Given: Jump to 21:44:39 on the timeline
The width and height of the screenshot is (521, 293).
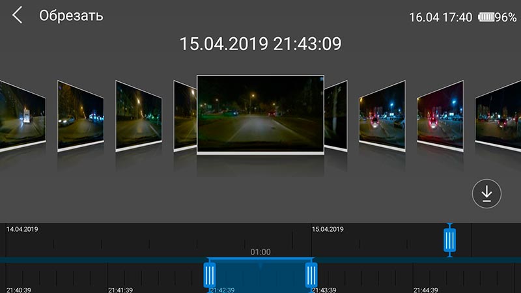Looking at the screenshot, I should (x=425, y=290).
